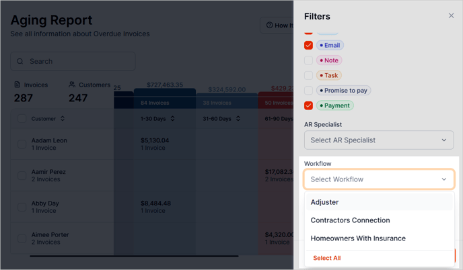The image size is (463, 270).
Task: Click the Invoices document icon
Action: tap(17, 85)
